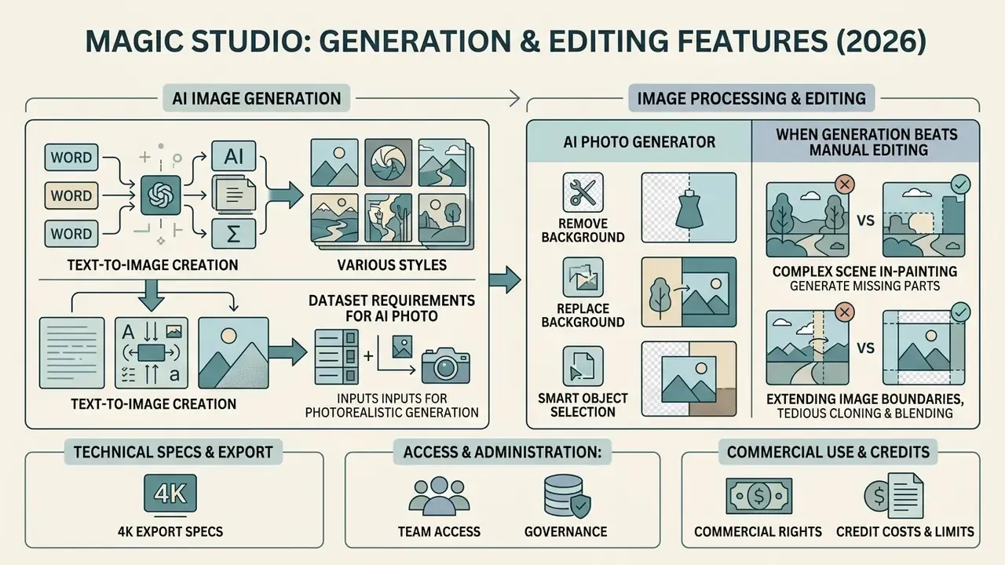1005x565 pixels.
Task: Click the "COMMERCIAL USE & CREDITS" header
Action: 828,452
